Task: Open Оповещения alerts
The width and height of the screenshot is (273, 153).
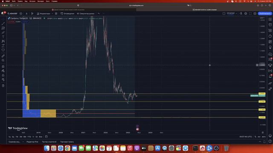Action: pos(67,14)
